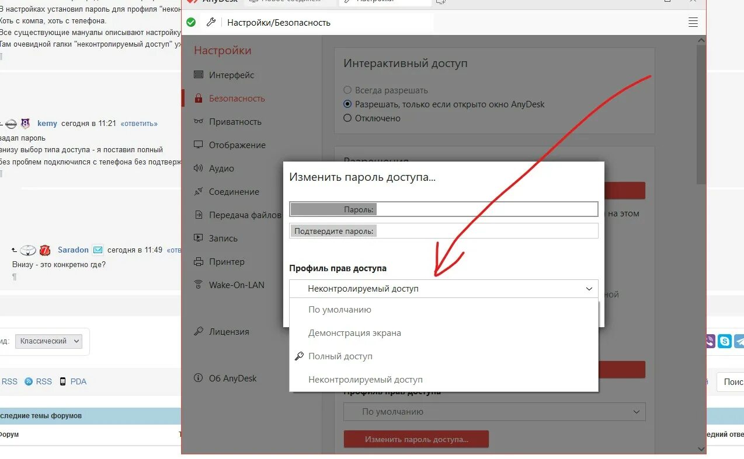Viewport: 744px width, 459px height.
Task: Click the glasses icon for Приватность
Action: (x=199, y=121)
